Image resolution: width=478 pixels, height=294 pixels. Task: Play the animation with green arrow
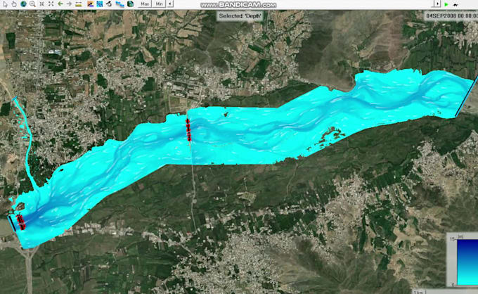[446, 4]
